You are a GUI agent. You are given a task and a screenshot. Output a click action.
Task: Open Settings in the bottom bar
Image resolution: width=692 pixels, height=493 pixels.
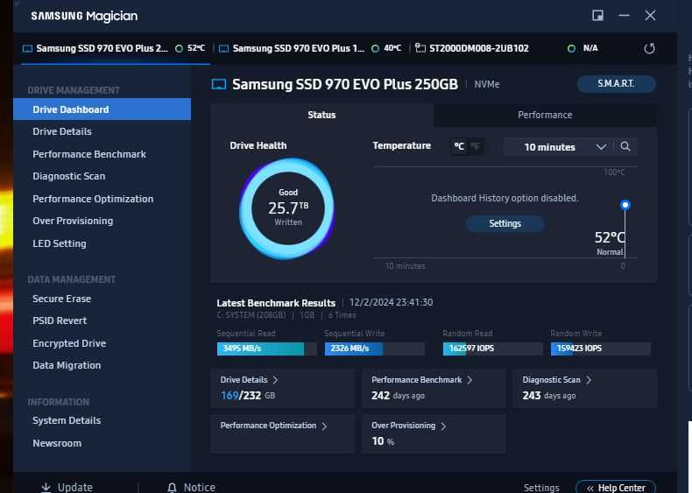[x=541, y=488]
